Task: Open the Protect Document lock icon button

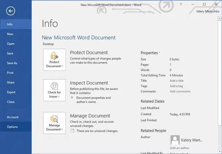Action: (54, 60)
